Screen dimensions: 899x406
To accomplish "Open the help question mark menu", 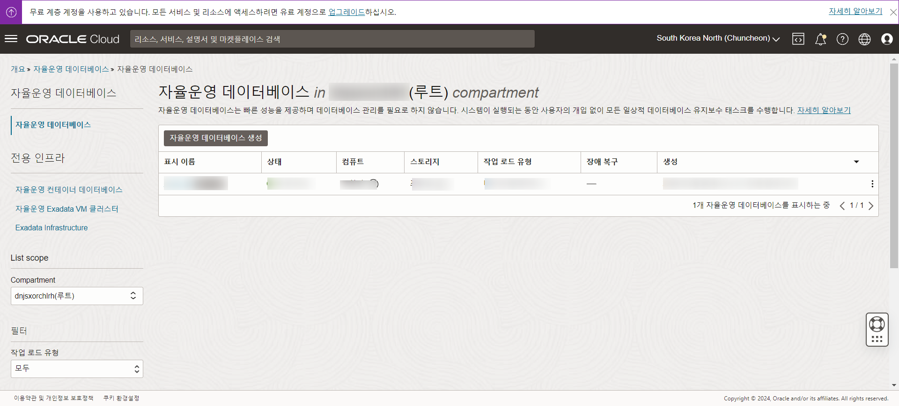I will pos(842,39).
